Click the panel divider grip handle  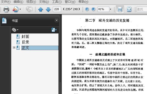pos(60,88)
